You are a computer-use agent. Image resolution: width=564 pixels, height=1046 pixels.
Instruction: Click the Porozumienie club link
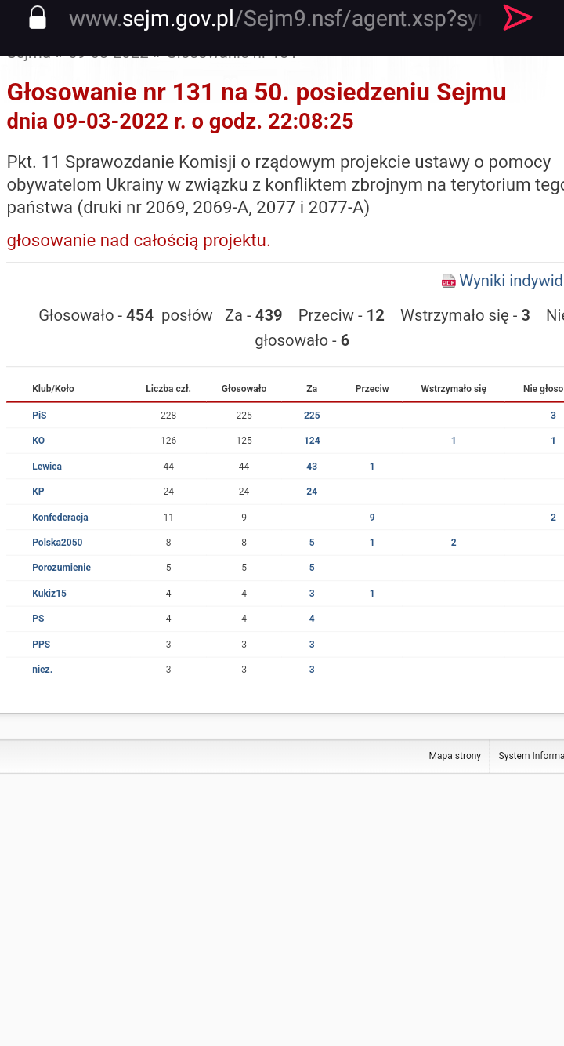(x=61, y=568)
